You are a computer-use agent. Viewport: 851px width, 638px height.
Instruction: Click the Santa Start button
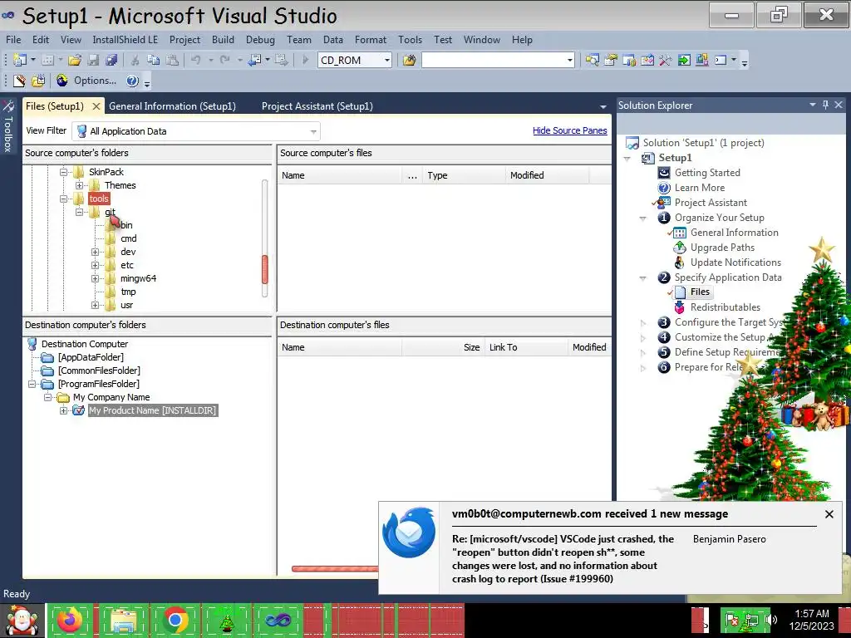22,620
